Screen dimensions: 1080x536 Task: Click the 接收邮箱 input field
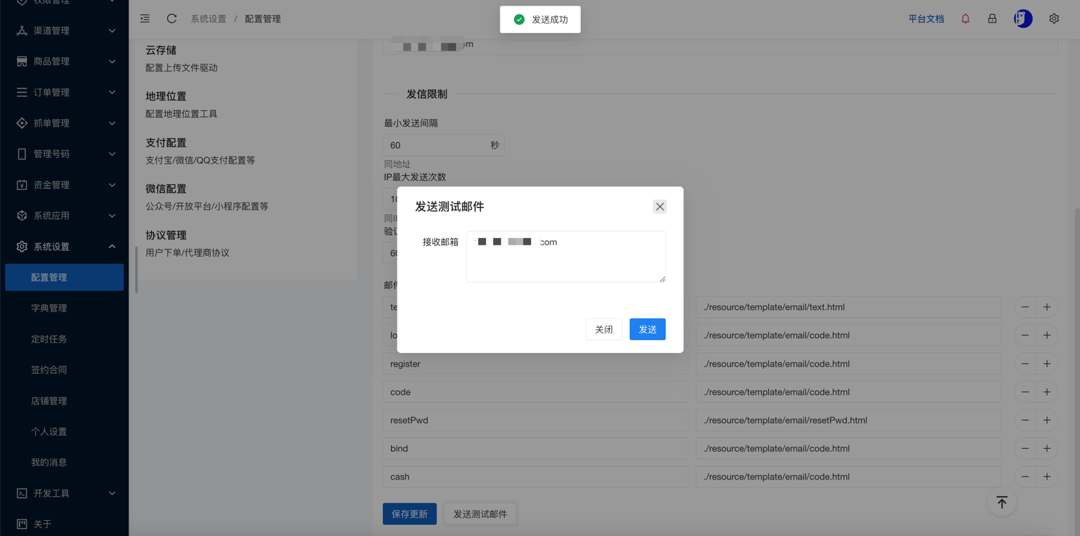(x=565, y=256)
